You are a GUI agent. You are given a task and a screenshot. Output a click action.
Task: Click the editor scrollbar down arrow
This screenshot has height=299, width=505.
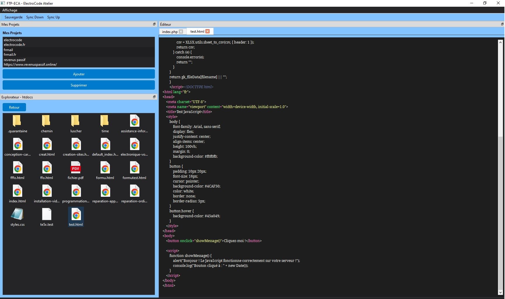[500, 292]
